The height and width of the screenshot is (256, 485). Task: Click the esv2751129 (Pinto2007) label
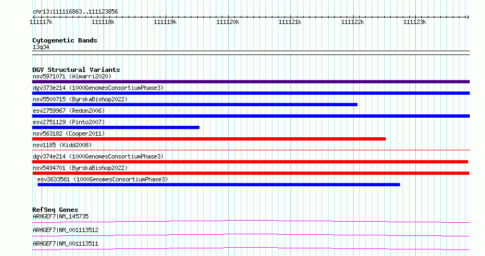point(69,122)
